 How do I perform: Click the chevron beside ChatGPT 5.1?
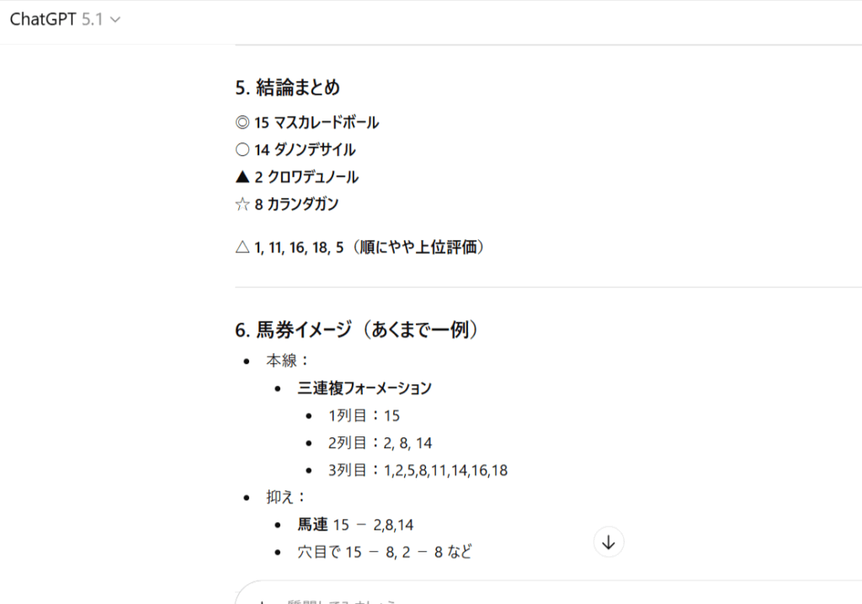coord(115,20)
